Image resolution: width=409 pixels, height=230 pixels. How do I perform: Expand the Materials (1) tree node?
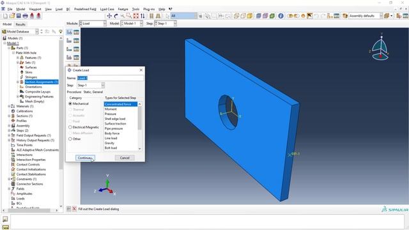pos(9,107)
